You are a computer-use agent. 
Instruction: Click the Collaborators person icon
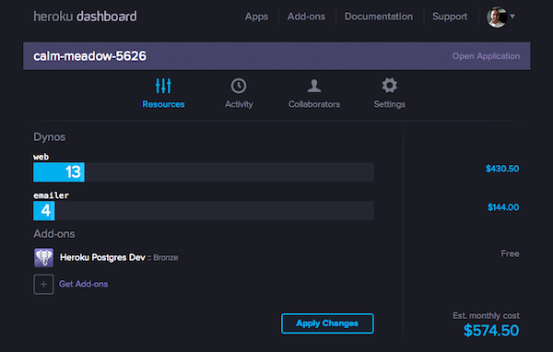pos(314,86)
